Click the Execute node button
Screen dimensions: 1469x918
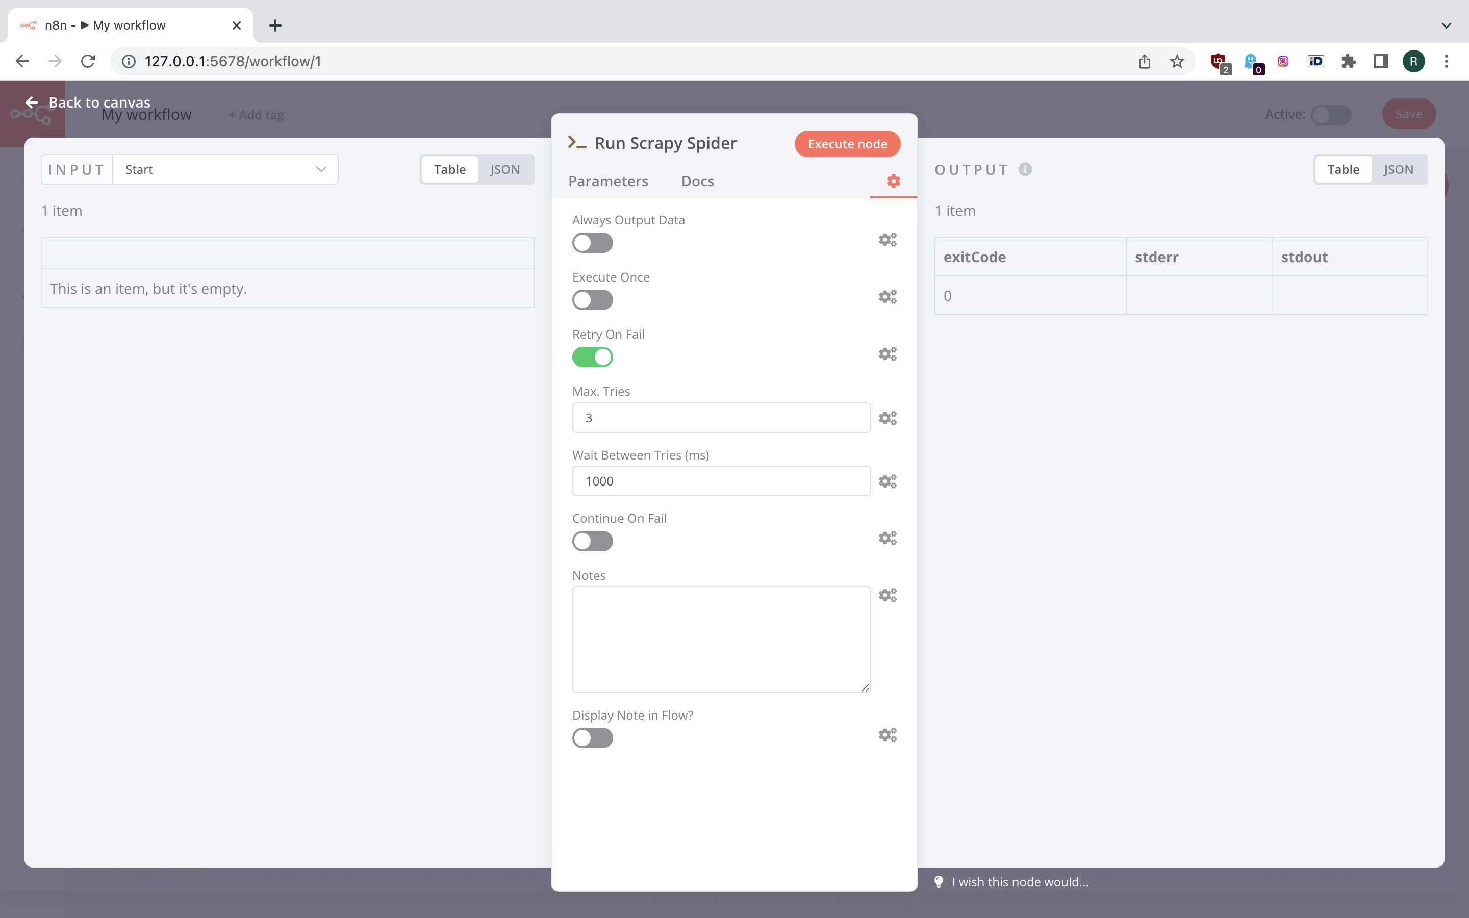point(847,144)
